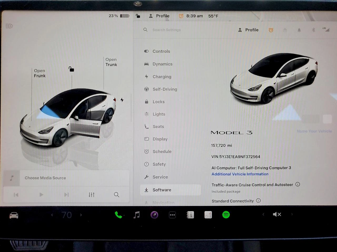The image size is (337, 252).
Task: Tap the Name Your Vehicle link
Action: coord(314,131)
